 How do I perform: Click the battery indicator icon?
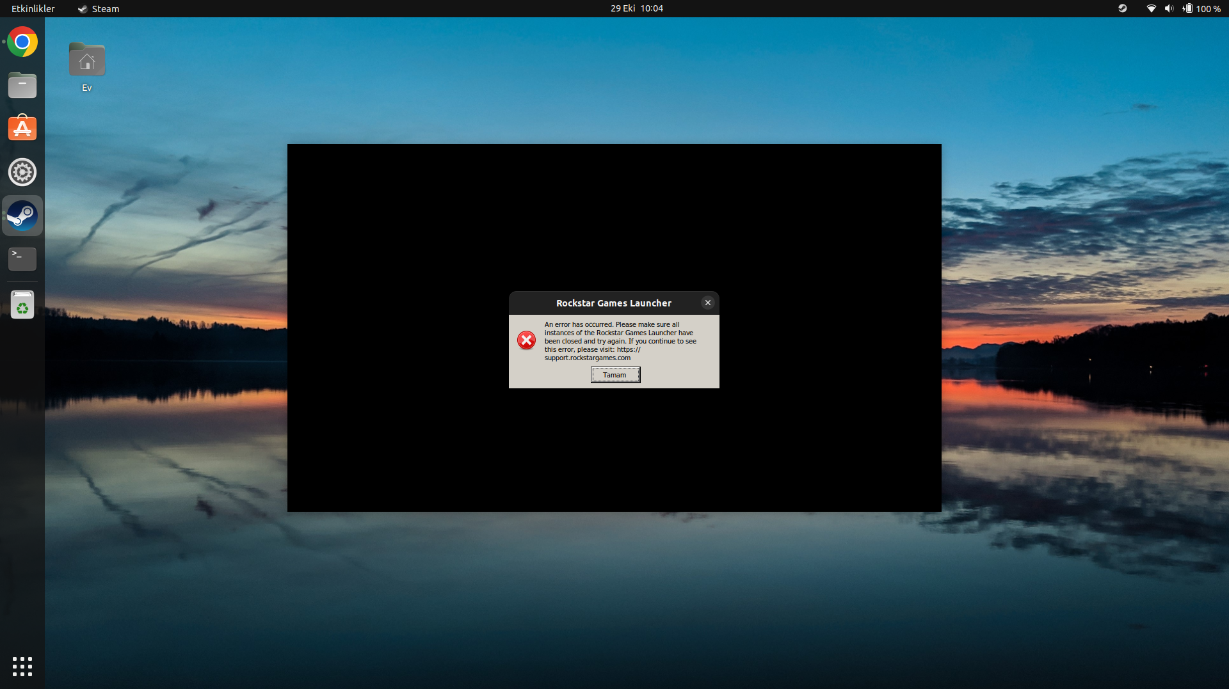1187,8
